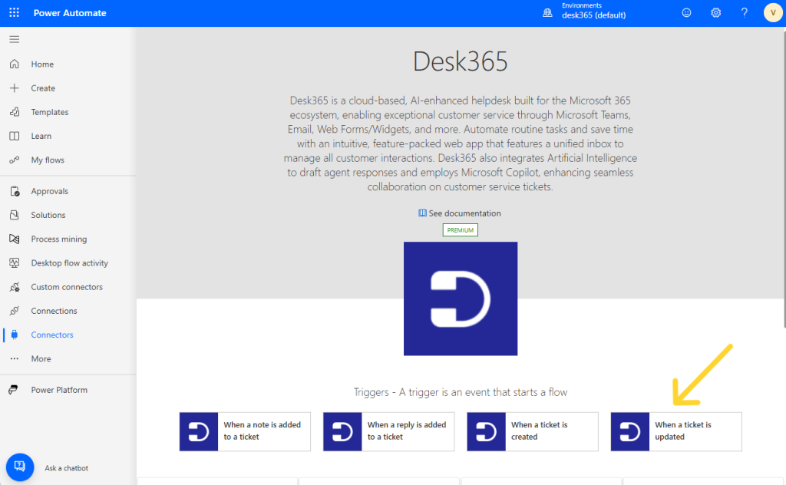This screenshot has width=786, height=485.
Task: Open the settings gear icon
Action: (x=716, y=13)
